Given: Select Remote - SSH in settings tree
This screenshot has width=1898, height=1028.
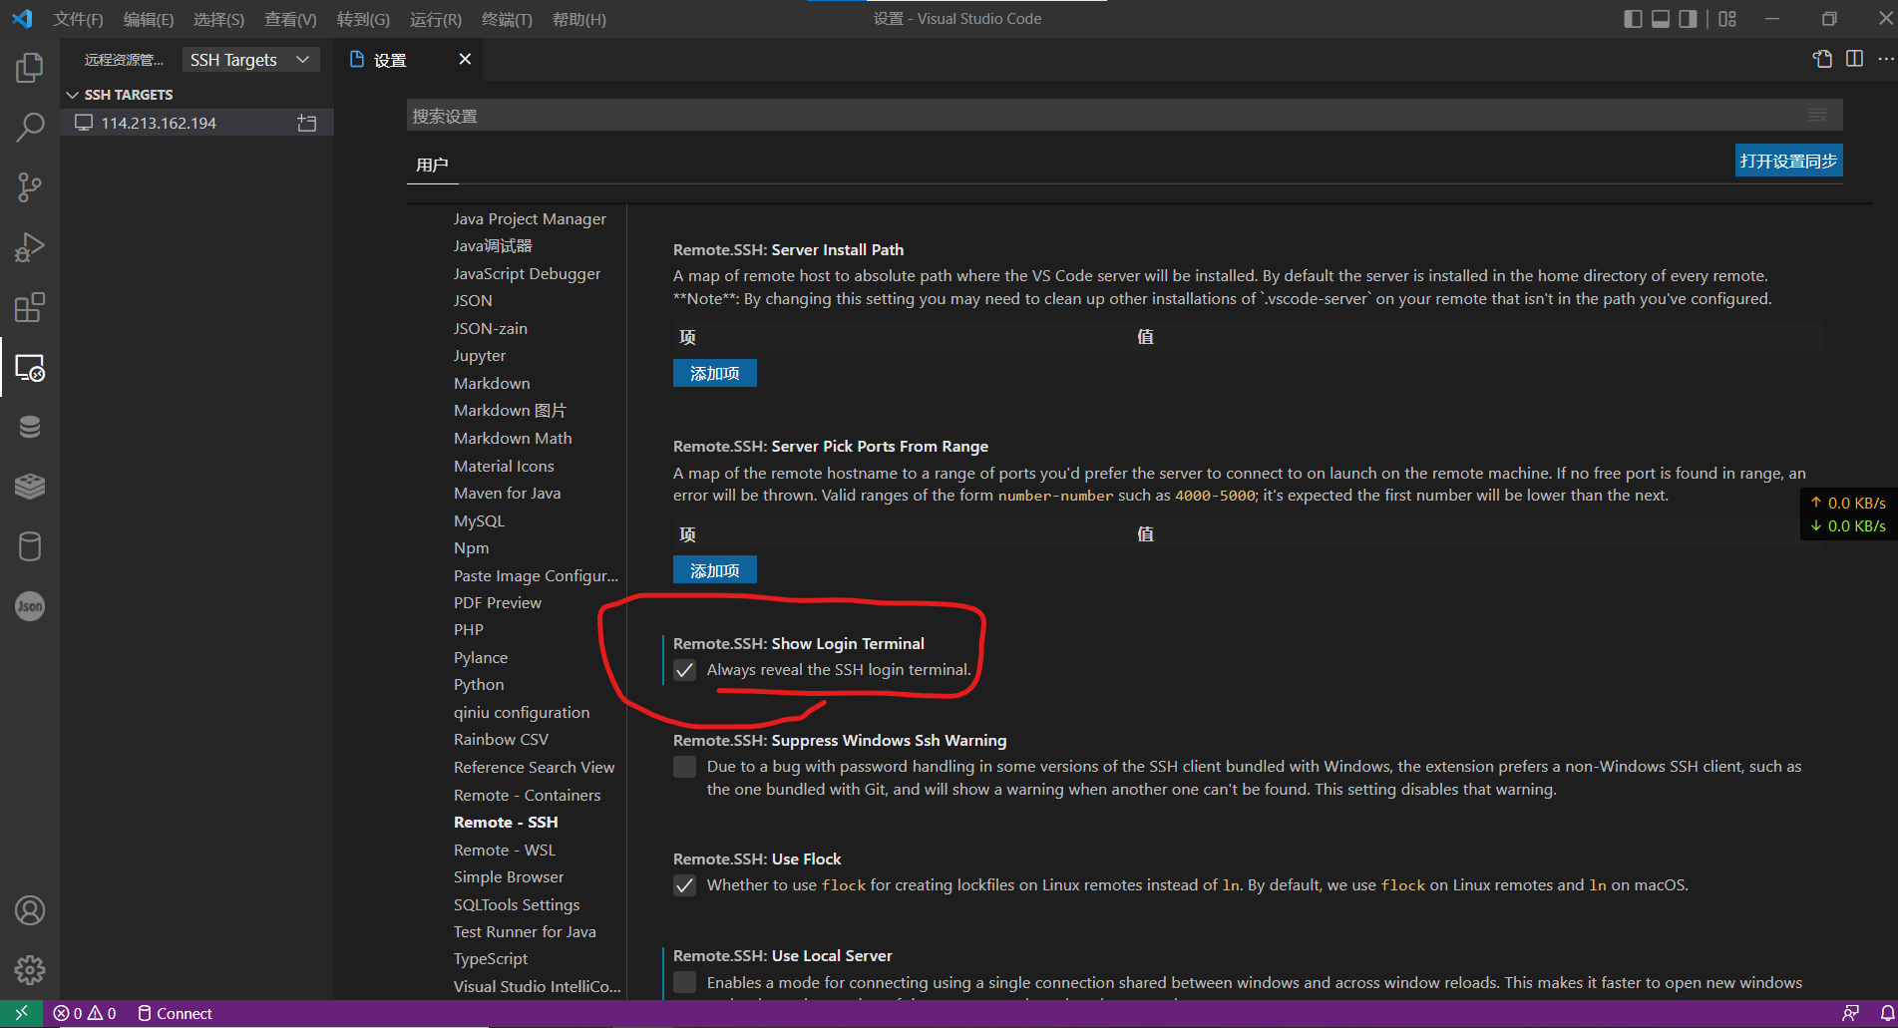Looking at the screenshot, I should (506, 822).
